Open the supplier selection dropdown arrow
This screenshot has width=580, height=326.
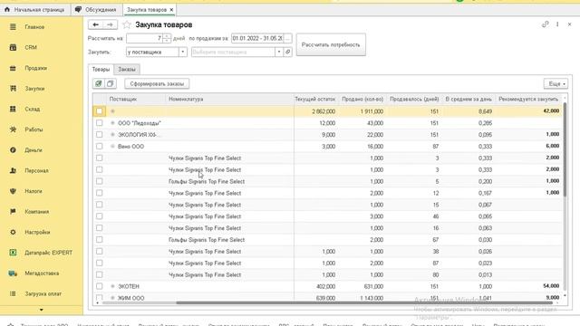(279, 53)
